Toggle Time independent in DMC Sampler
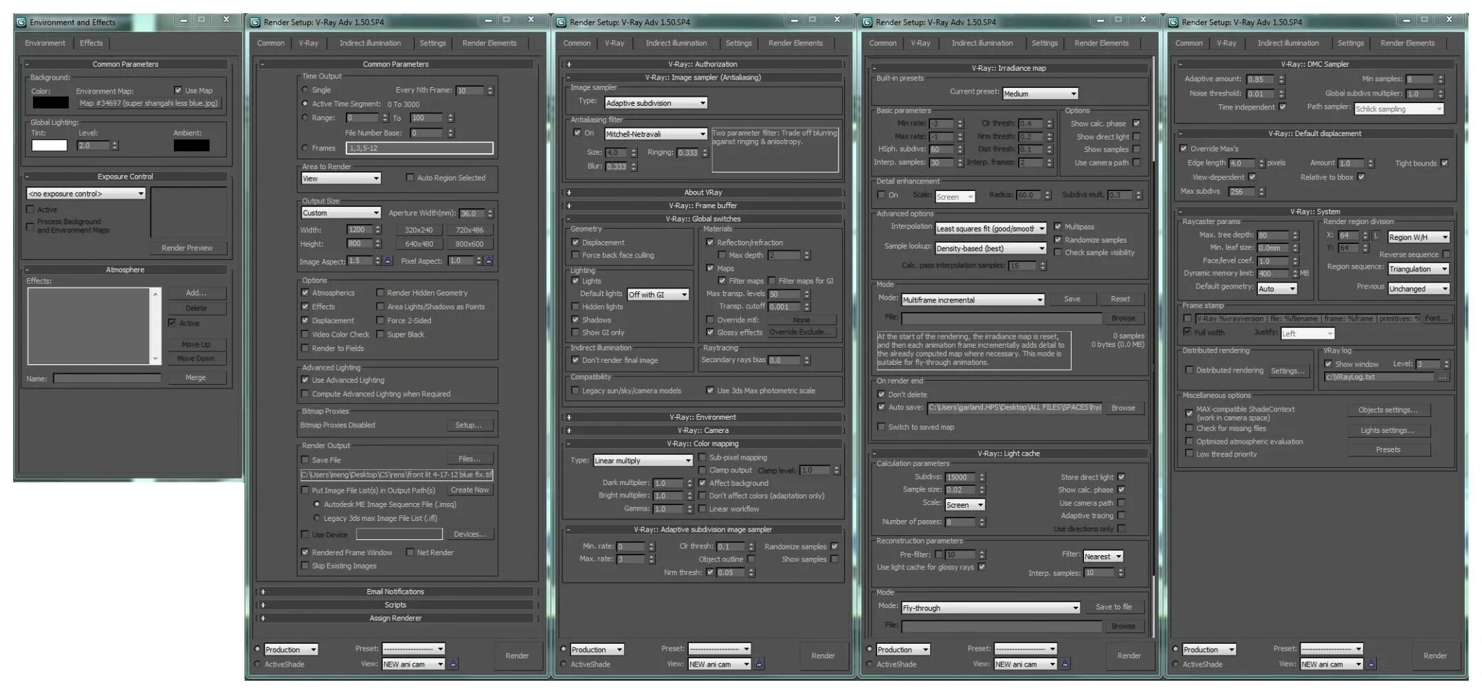The width and height of the screenshot is (1482, 694). click(x=1283, y=107)
